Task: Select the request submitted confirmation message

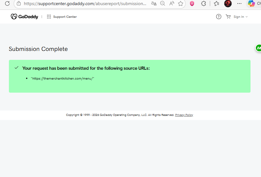Action: point(86,68)
